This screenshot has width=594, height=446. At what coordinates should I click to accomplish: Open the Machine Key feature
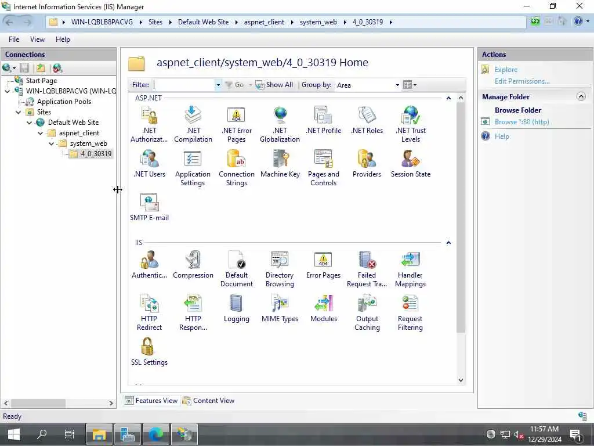click(280, 164)
